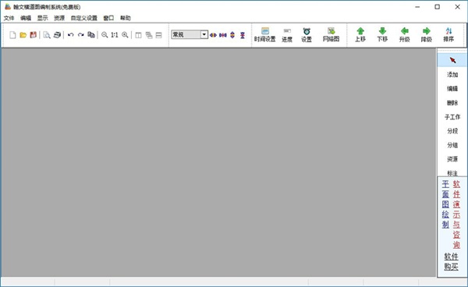The height and width of the screenshot is (287, 468).
Task: Create a new file with the blank page icon
Action: tap(12, 35)
